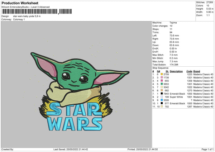Image resolution: width=215 pixels, height=152 pixels.
Task: Click the 'Stop Sequence:' heading
Action: 161,68
